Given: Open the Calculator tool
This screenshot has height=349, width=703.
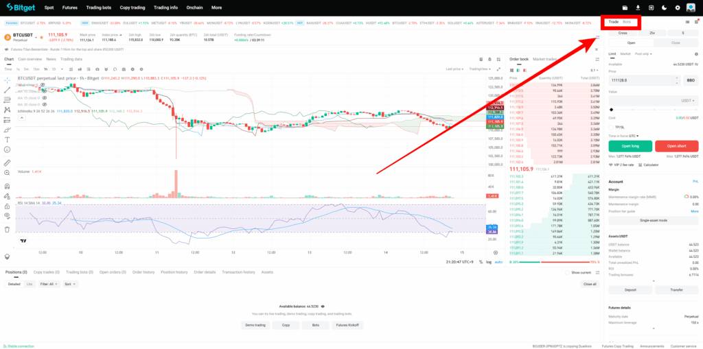Looking at the screenshot, I should (651, 165).
